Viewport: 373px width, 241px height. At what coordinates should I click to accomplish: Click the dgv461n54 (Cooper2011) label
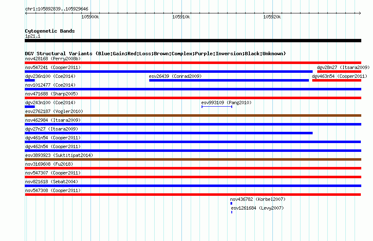(x=53, y=138)
